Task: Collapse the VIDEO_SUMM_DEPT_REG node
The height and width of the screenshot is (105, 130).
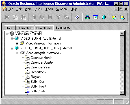Action: click(12, 48)
